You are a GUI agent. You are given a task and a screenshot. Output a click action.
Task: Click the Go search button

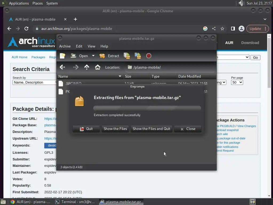255,58
